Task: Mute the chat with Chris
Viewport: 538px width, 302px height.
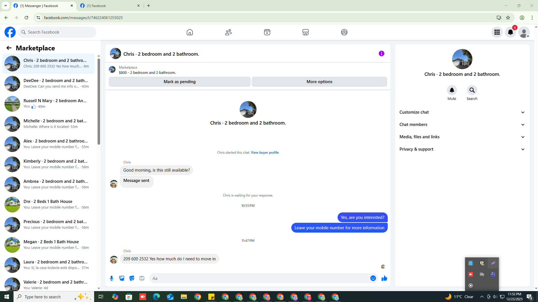Action: coord(452,90)
